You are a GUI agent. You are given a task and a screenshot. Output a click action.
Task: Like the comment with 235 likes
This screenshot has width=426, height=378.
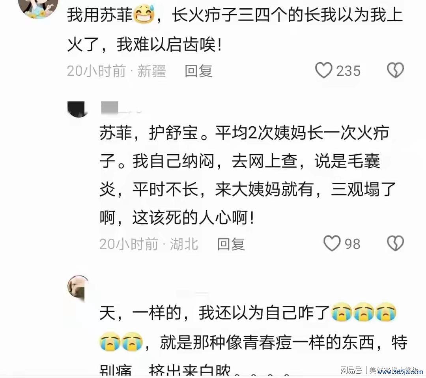[323, 70]
